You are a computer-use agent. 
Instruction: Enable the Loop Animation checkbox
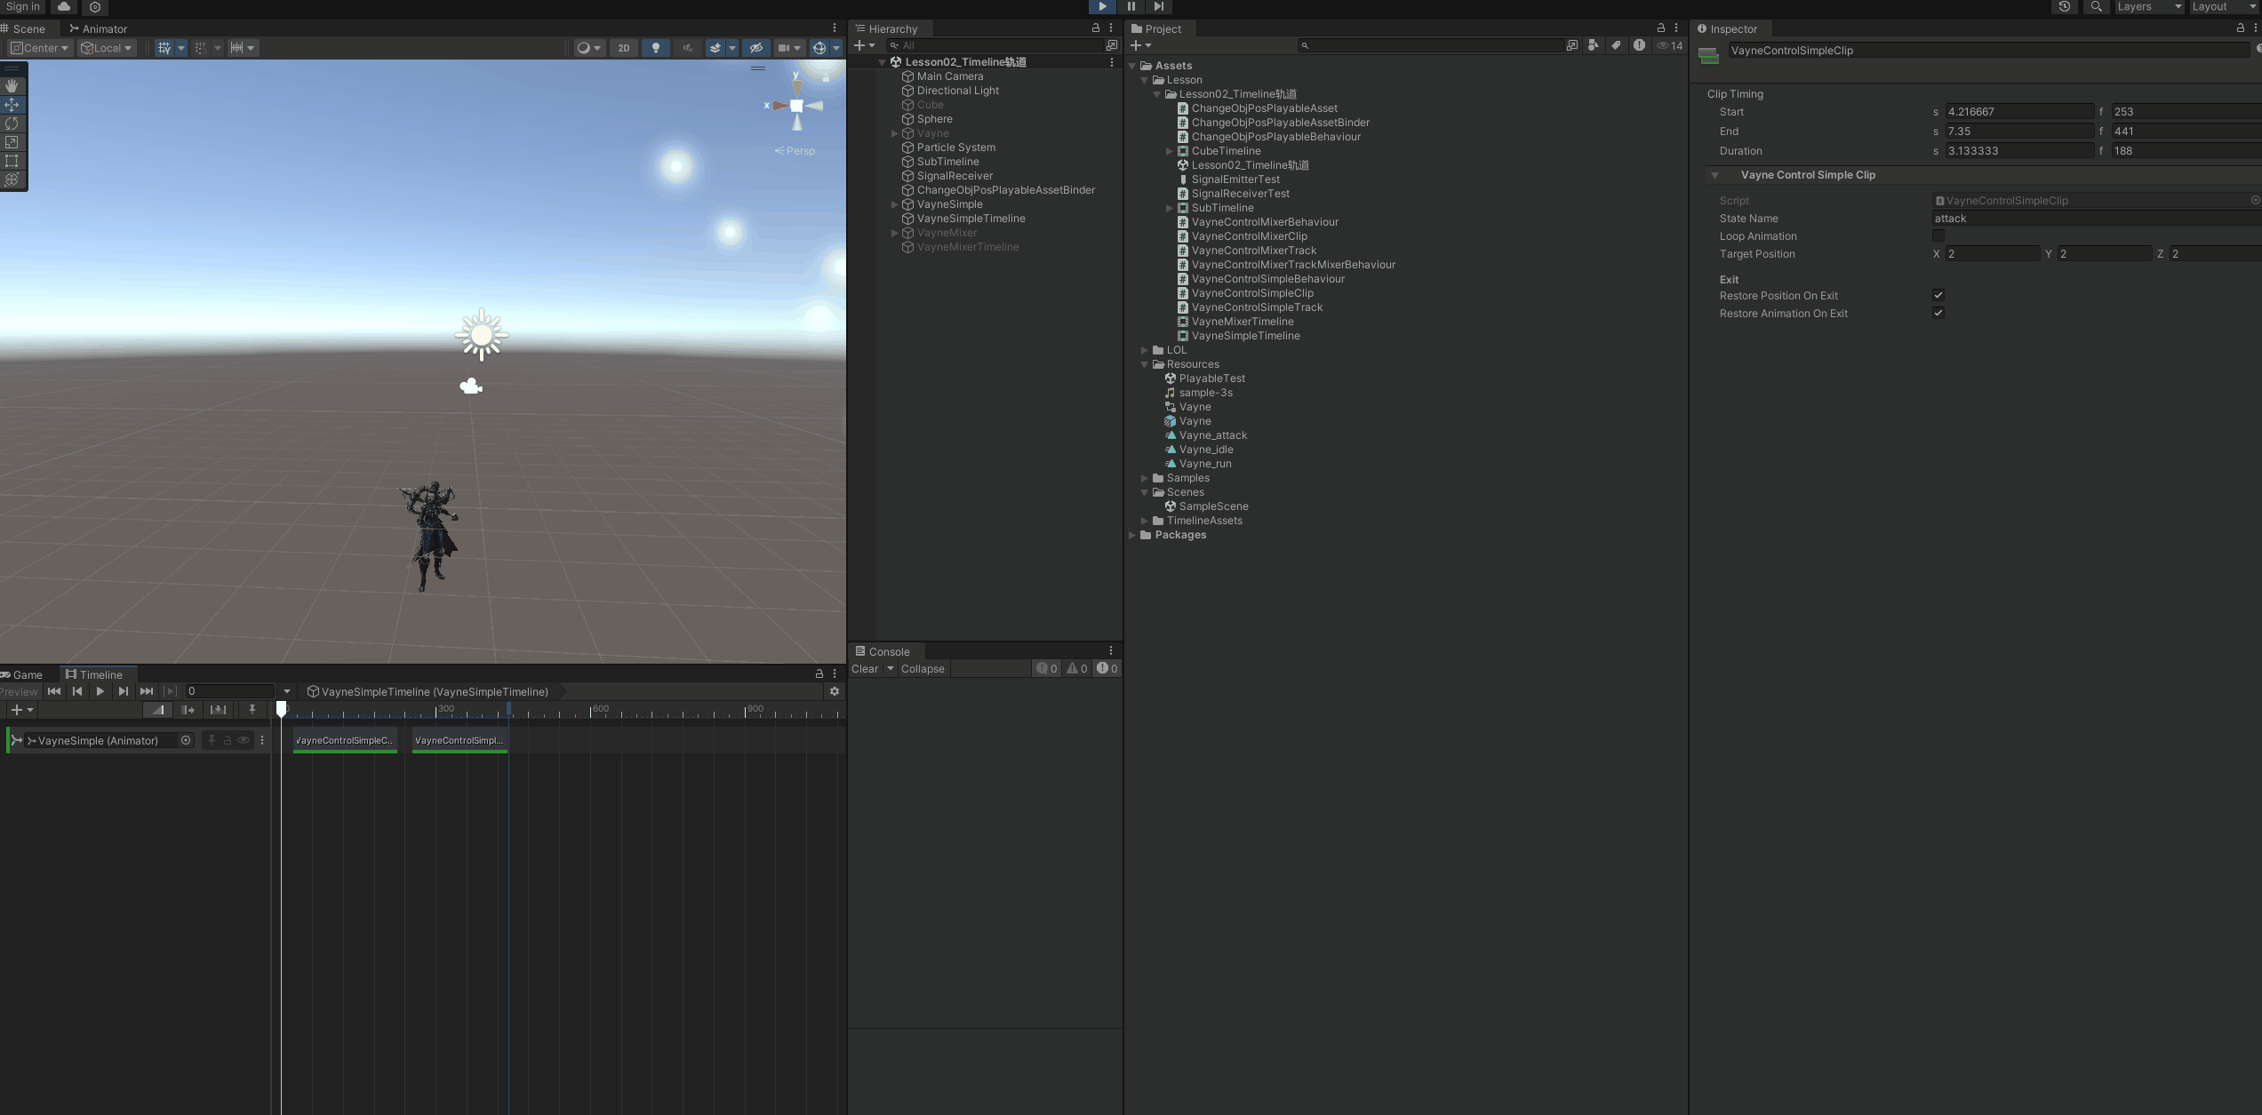[x=1938, y=235]
